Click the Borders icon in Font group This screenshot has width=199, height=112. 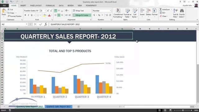tap(38, 15)
